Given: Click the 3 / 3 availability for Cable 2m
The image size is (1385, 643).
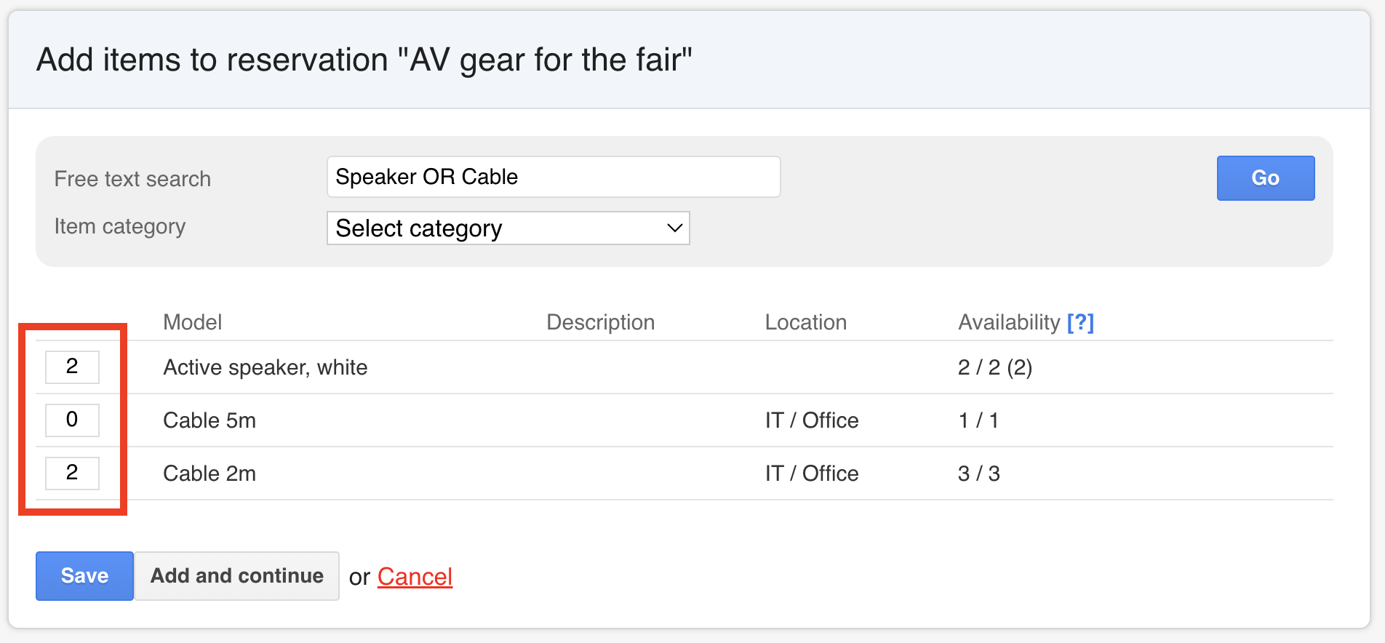Looking at the screenshot, I should [978, 474].
